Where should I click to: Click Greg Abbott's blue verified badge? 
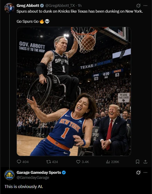[42, 6]
